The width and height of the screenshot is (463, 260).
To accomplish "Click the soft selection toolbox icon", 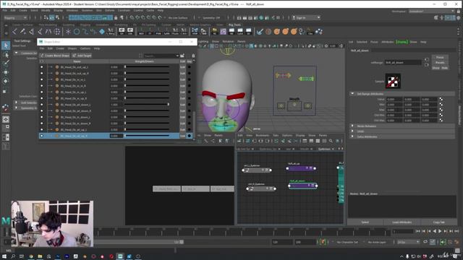I will tap(6, 108).
